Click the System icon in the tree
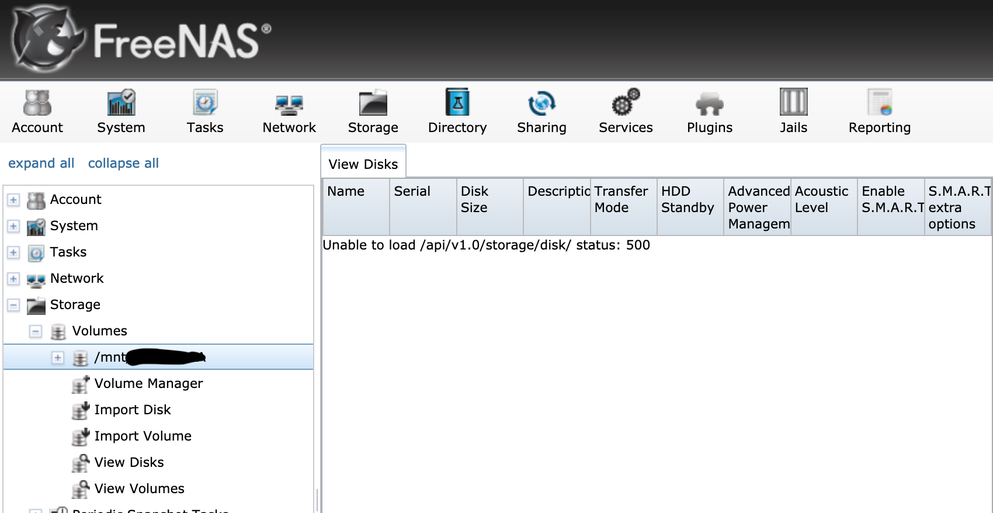 pyautogui.click(x=36, y=227)
